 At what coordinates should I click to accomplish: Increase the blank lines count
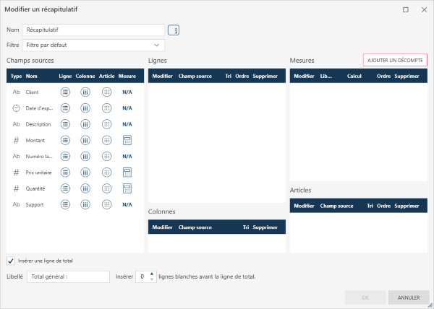point(151,274)
